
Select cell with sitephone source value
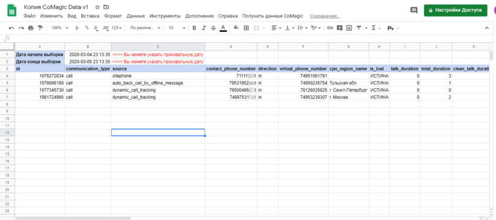(158, 76)
